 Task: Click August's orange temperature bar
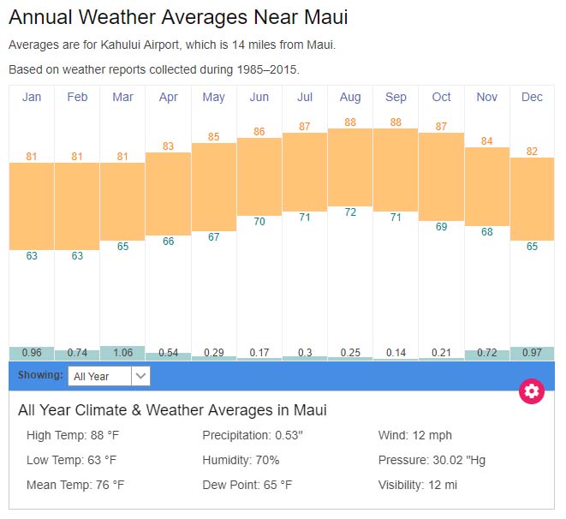point(350,167)
